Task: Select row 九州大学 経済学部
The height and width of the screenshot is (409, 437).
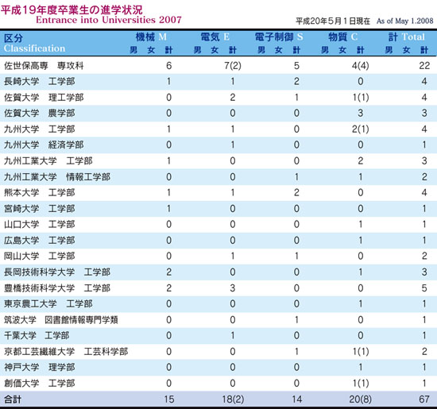Action: pos(218,145)
